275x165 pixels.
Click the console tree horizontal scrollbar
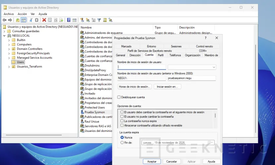[34, 135]
